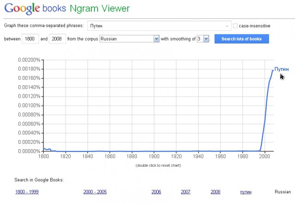Click the double click to reset chart note

click(158, 165)
